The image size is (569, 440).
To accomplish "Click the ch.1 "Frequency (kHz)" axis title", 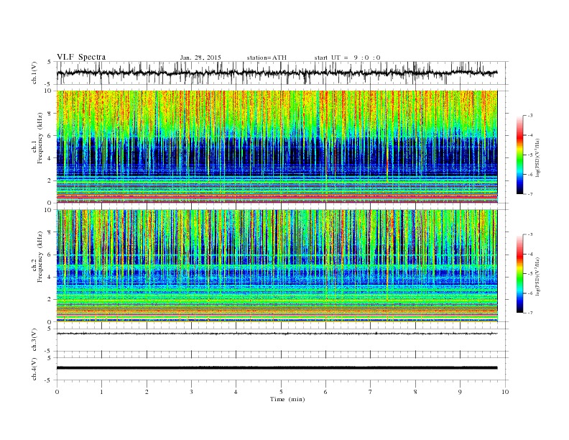I will (40, 138).
